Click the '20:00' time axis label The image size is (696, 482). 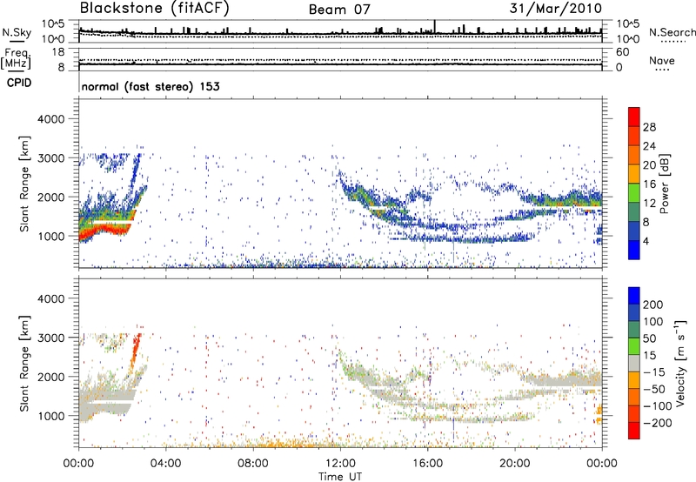click(515, 464)
